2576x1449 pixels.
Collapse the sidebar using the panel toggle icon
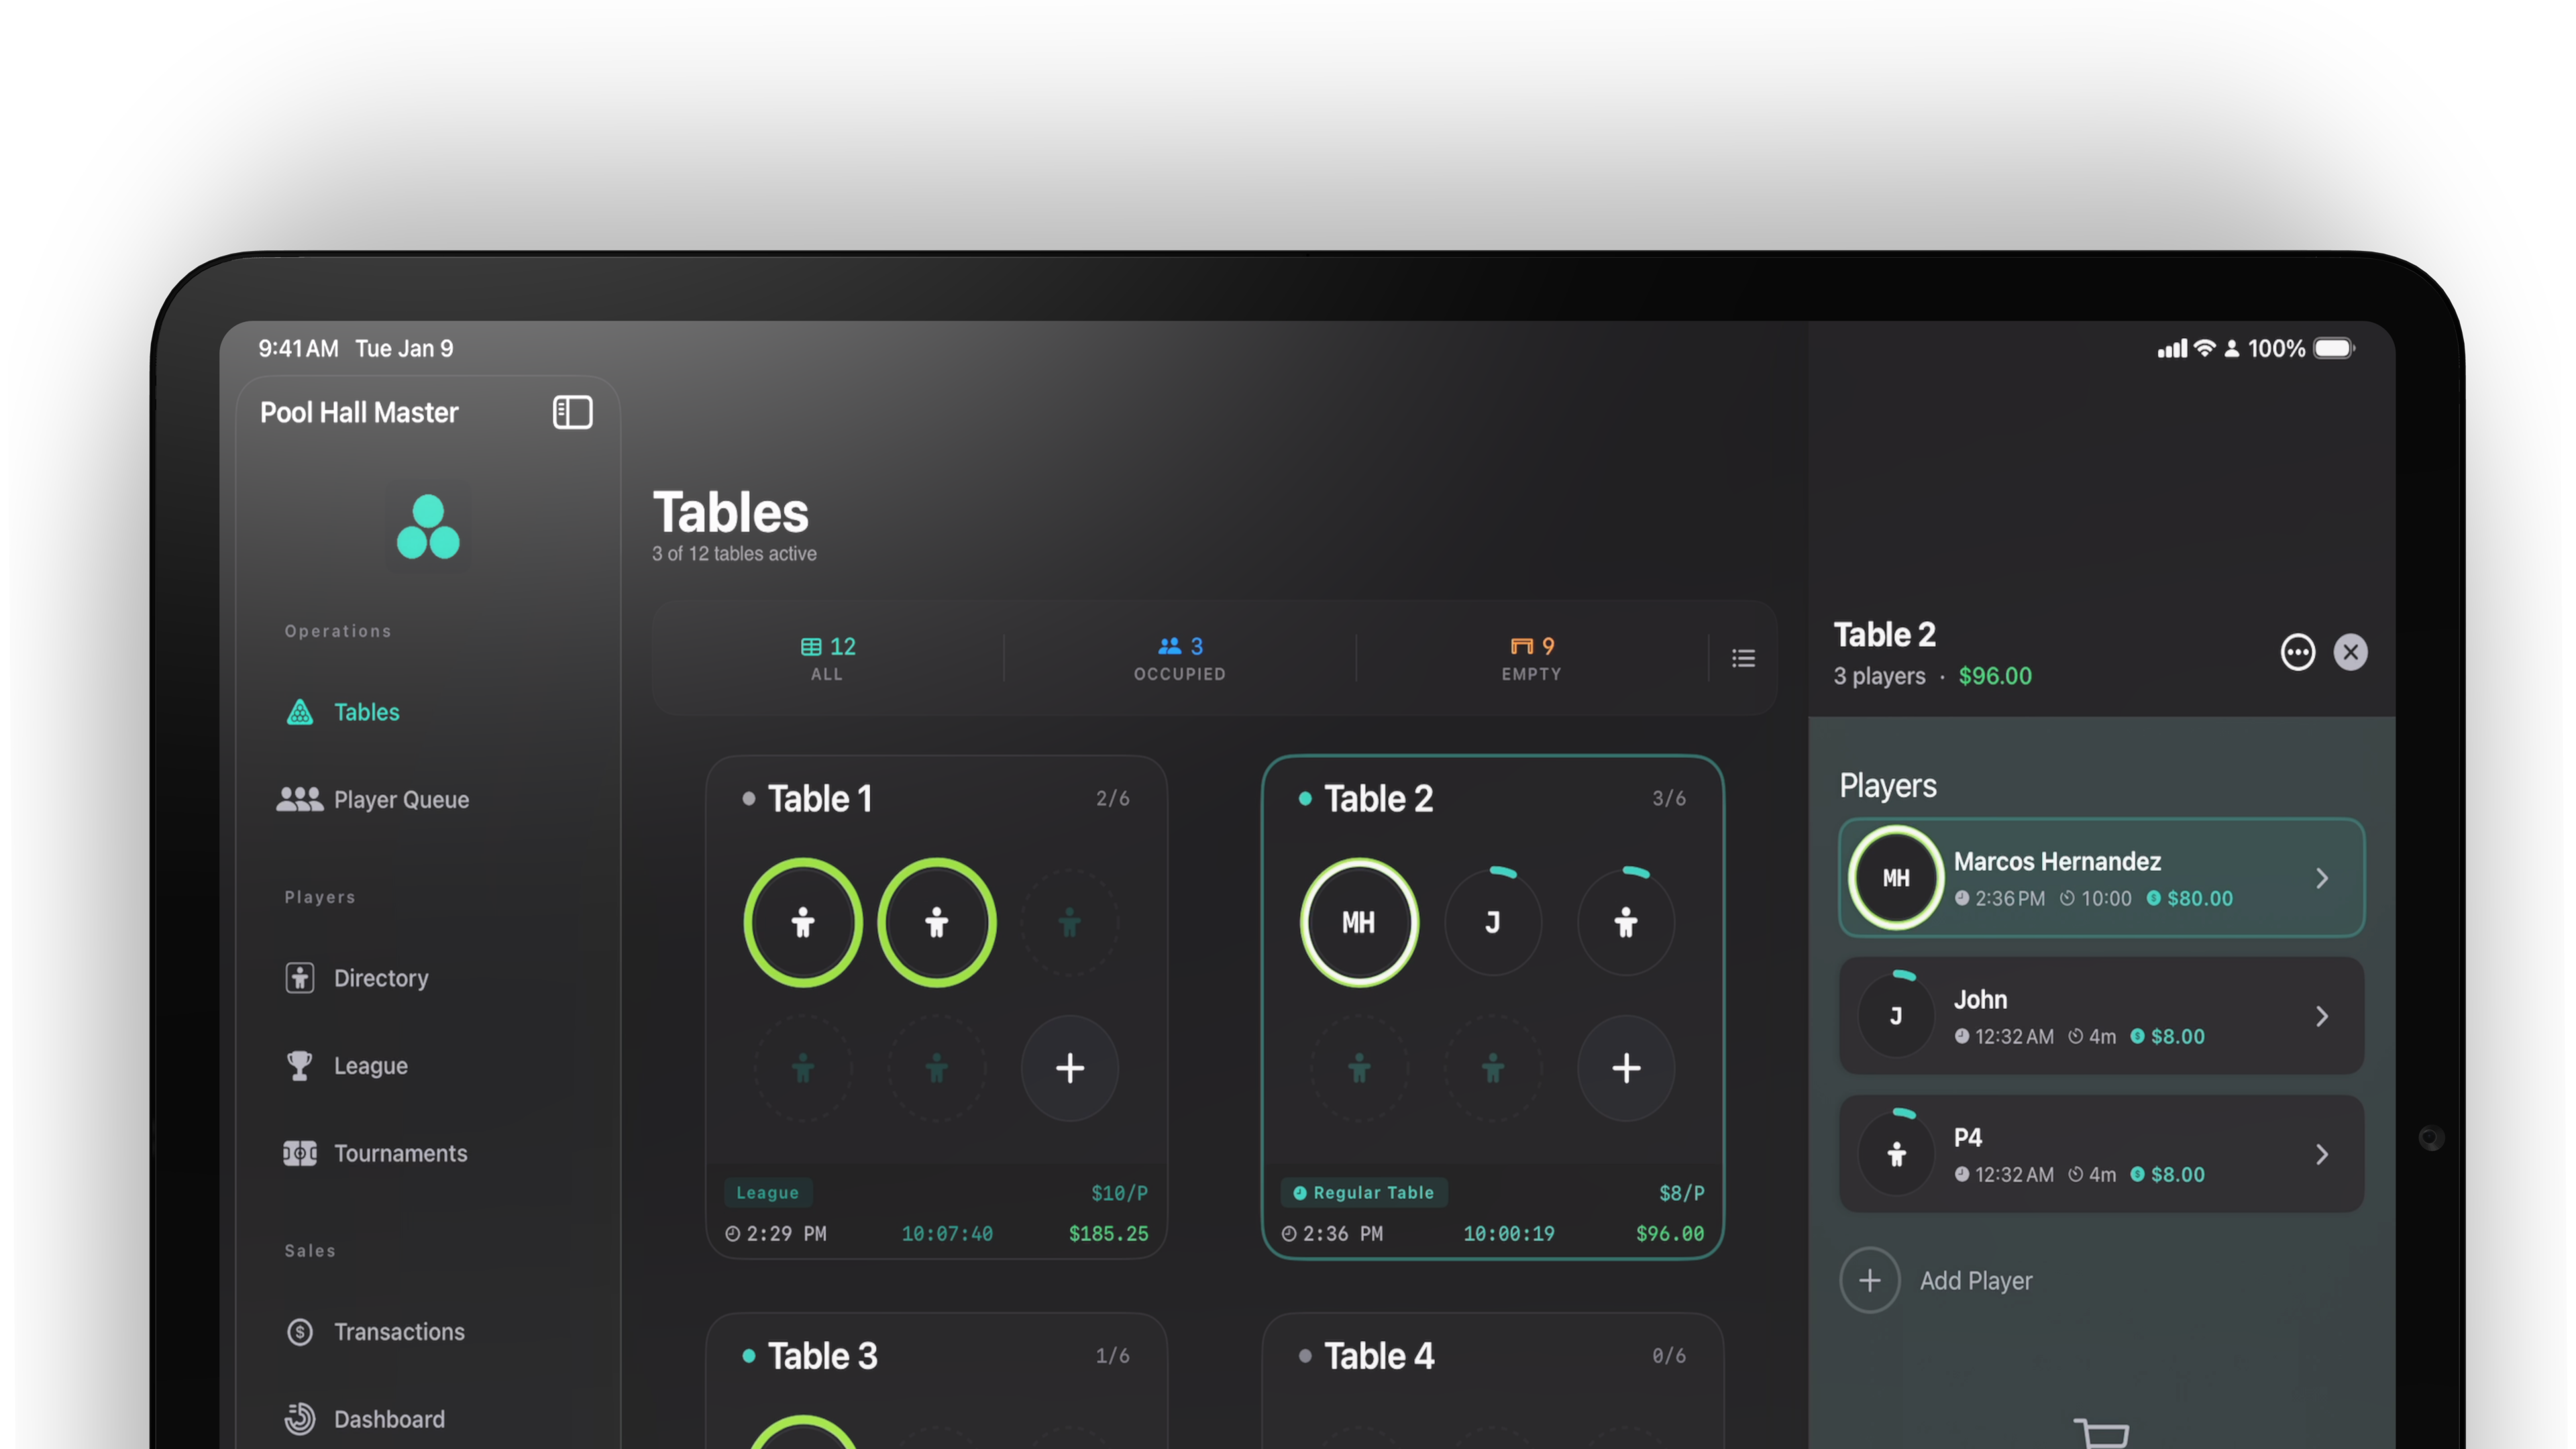tap(573, 412)
